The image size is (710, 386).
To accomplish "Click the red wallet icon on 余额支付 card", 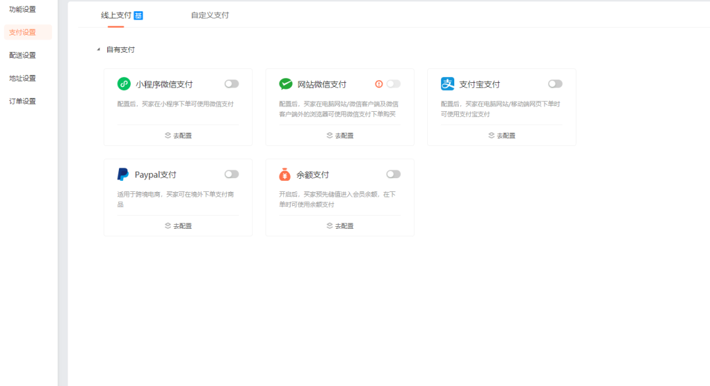I will click(285, 174).
